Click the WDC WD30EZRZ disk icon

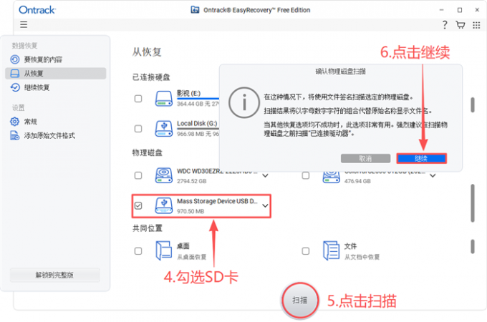coord(164,175)
